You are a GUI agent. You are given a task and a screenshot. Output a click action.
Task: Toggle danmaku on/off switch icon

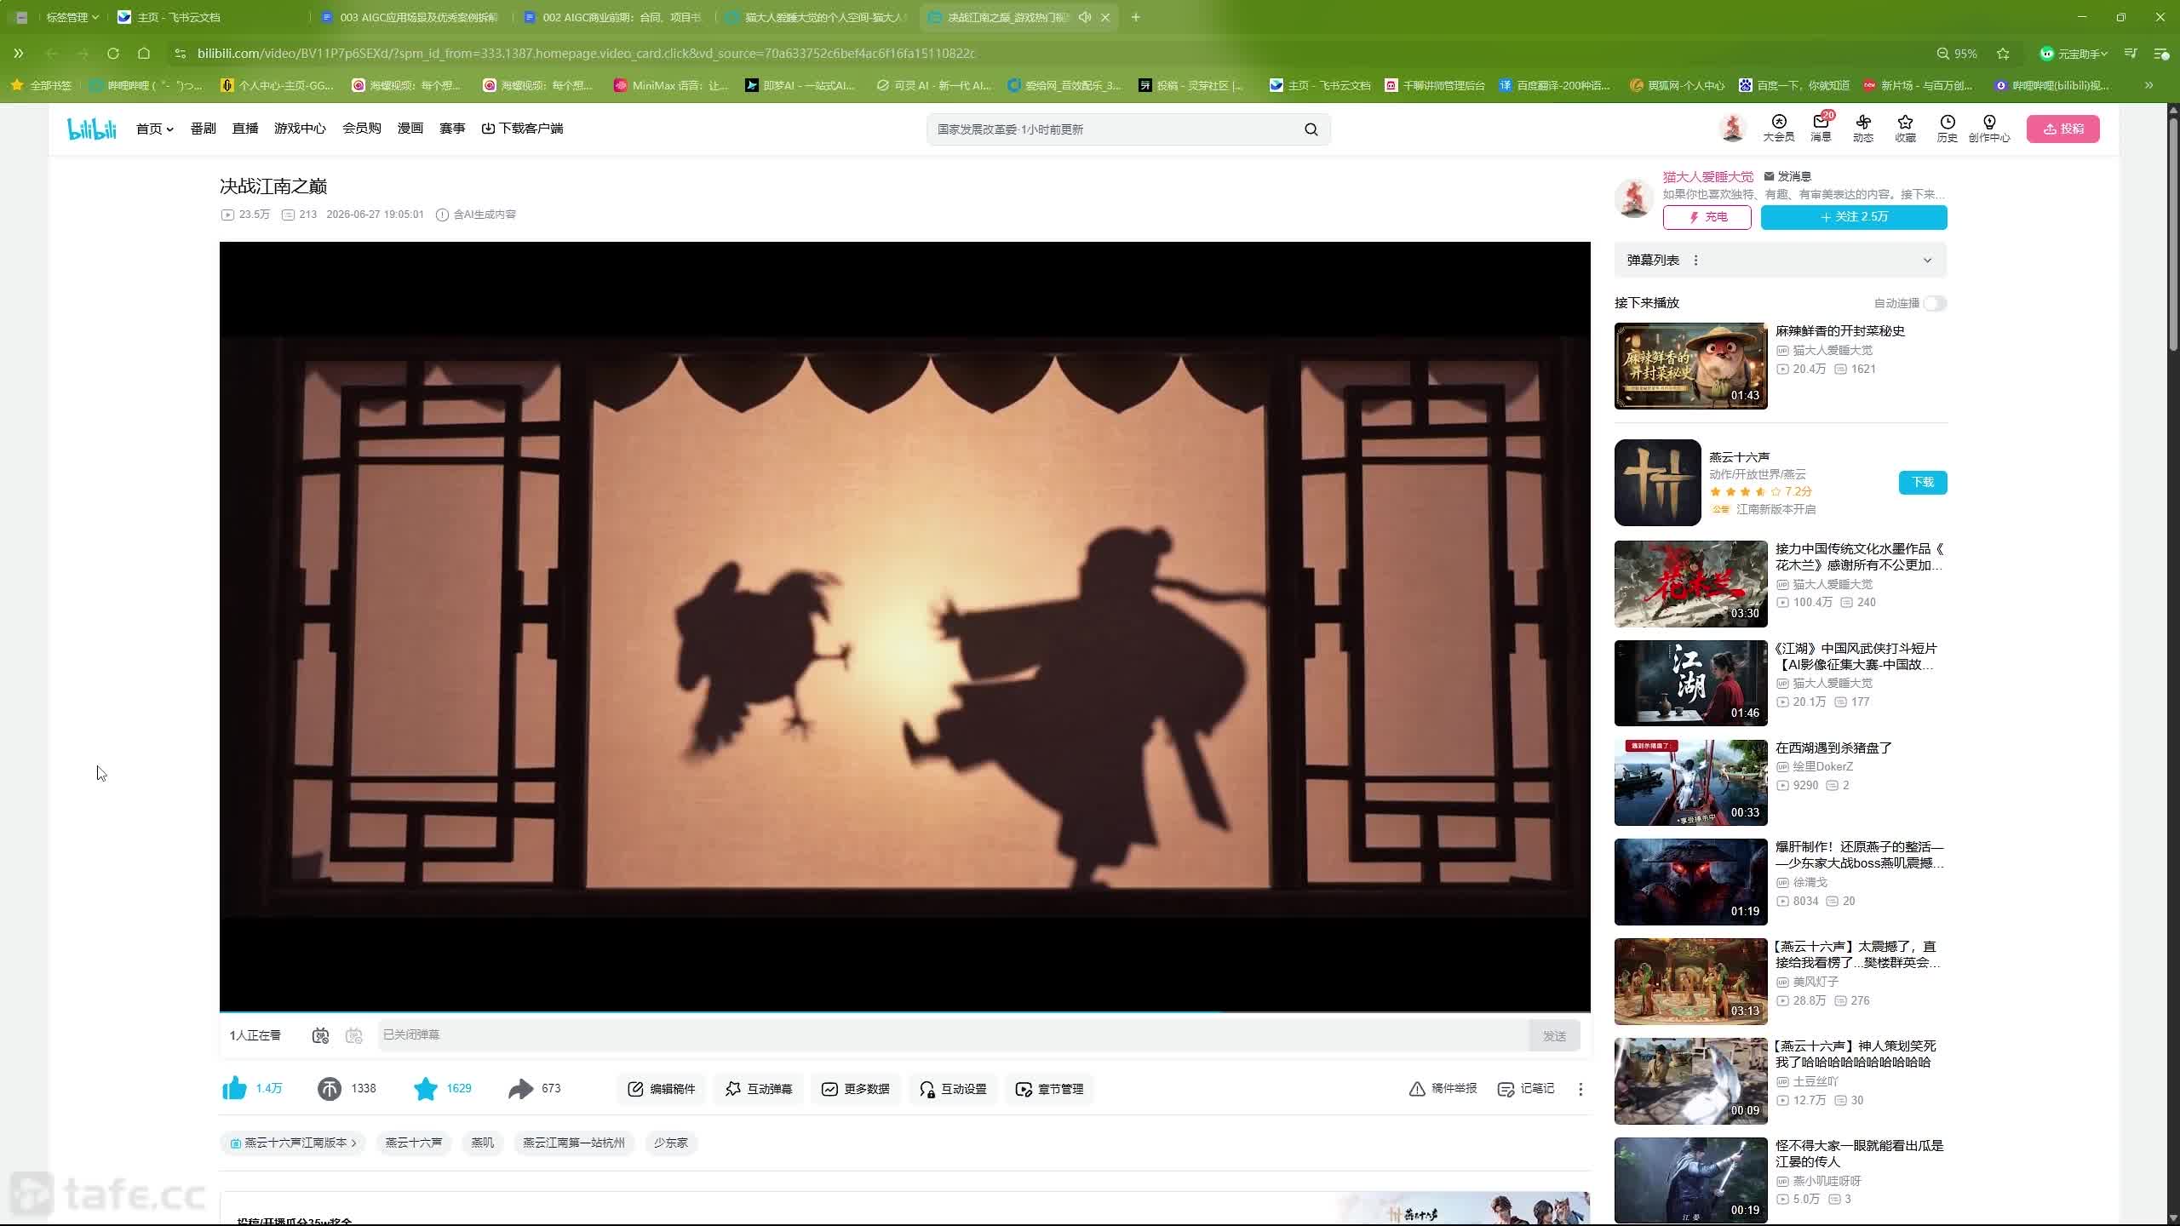click(320, 1035)
